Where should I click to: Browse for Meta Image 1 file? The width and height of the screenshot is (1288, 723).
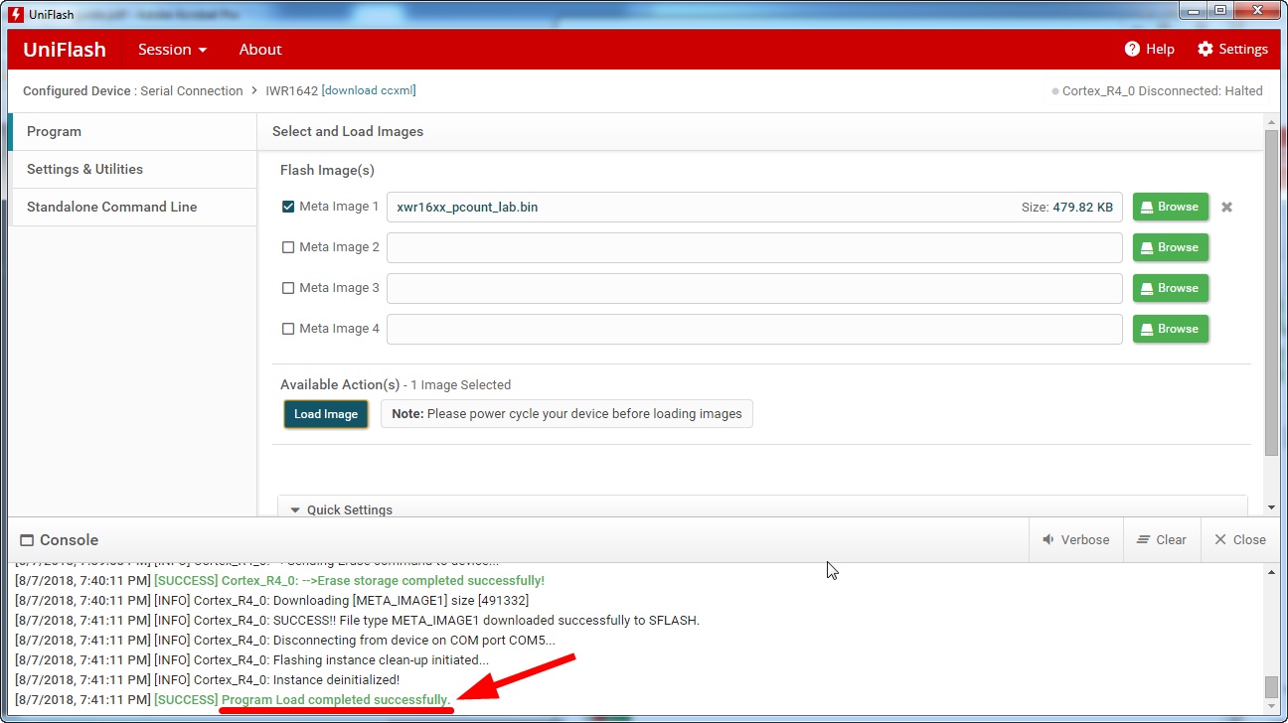tap(1171, 207)
